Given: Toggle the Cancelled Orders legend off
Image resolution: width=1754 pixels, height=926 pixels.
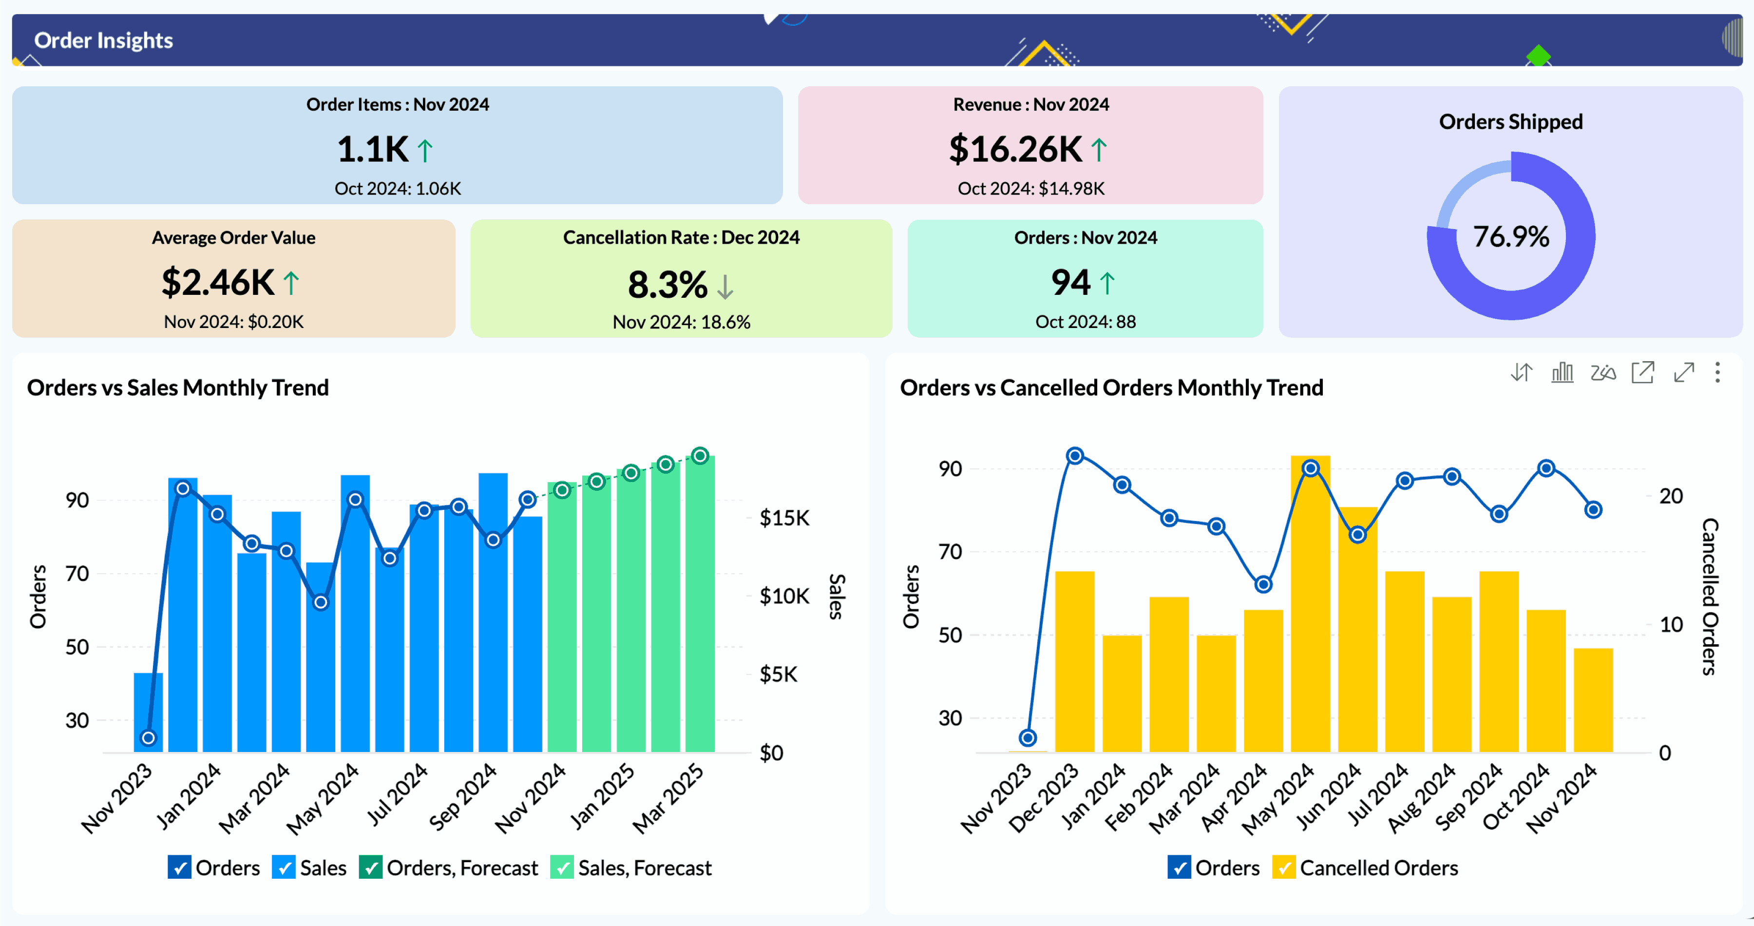Looking at the screenshot, I should tap(1283, 868).
